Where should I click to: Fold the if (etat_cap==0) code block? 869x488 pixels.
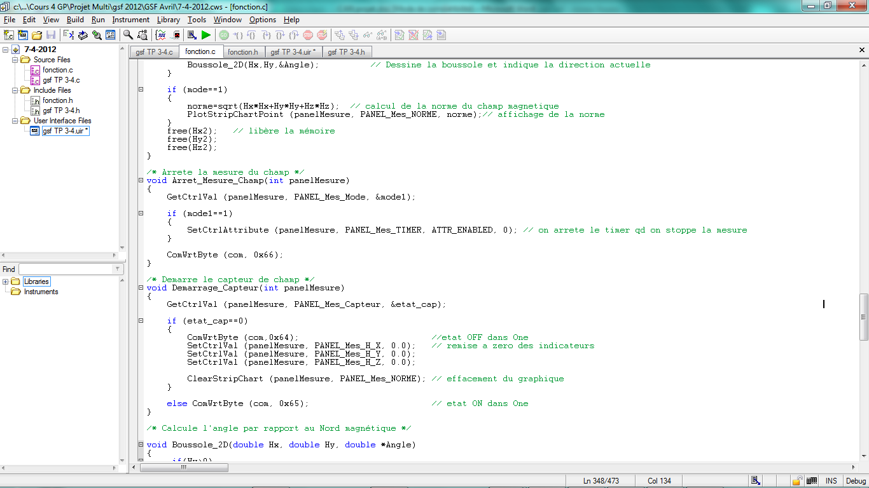coord(141,321)
